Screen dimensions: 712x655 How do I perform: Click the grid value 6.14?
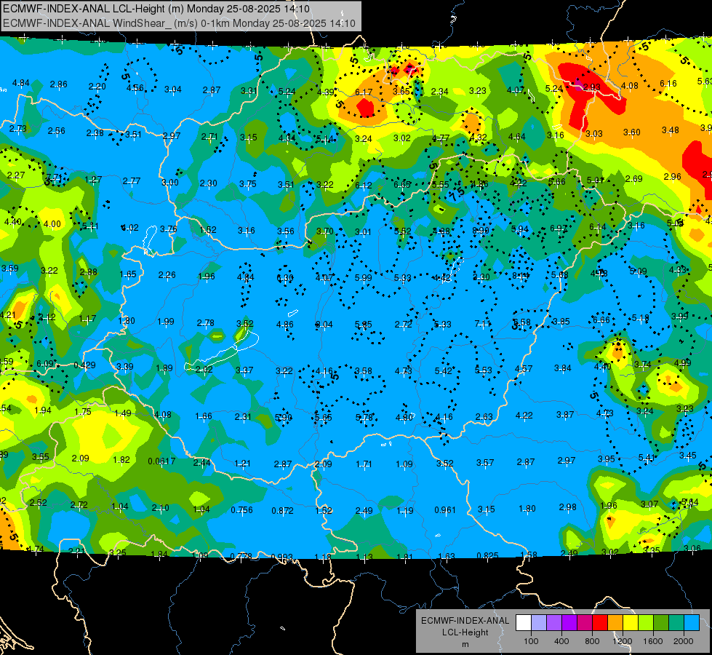pyautogui.click(x=598, y=227)
